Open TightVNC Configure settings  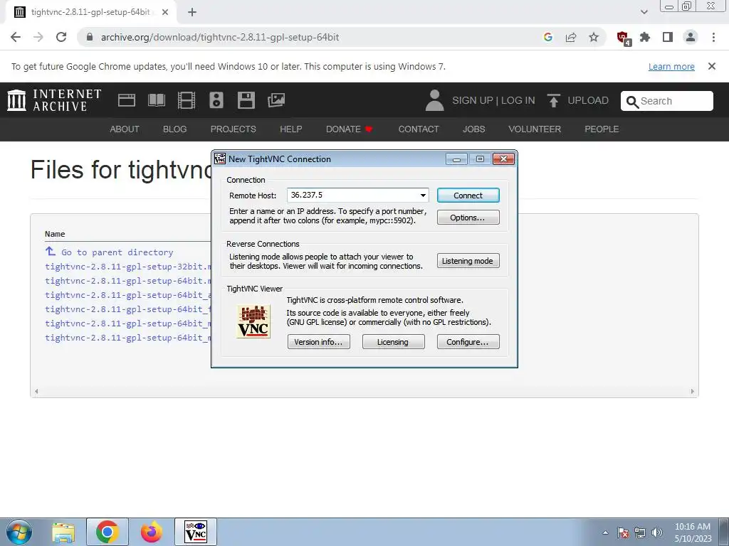(x=468, y=342)
